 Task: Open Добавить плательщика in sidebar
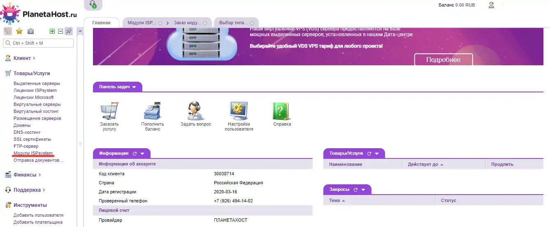point(38,222)
